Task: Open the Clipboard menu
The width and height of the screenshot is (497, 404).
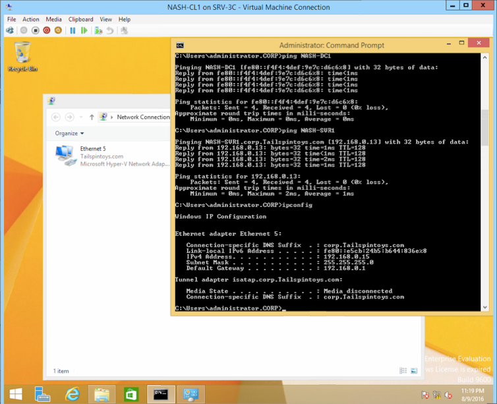Action: click(x=81, y=19)
